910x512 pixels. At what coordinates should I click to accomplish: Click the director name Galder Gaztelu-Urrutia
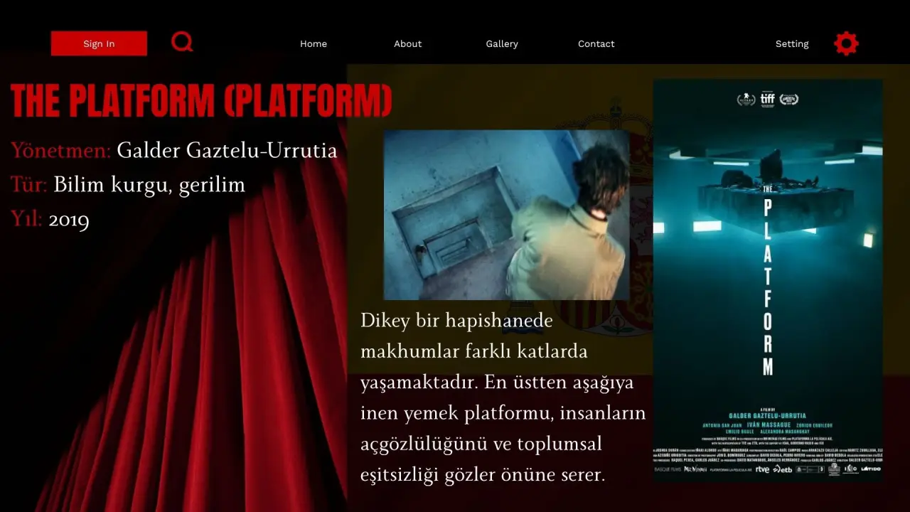pos(227,151)
